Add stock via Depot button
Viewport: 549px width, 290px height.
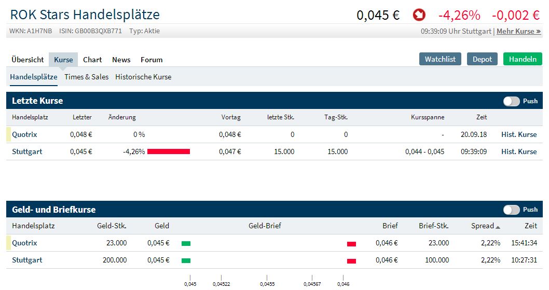point(482,59)
